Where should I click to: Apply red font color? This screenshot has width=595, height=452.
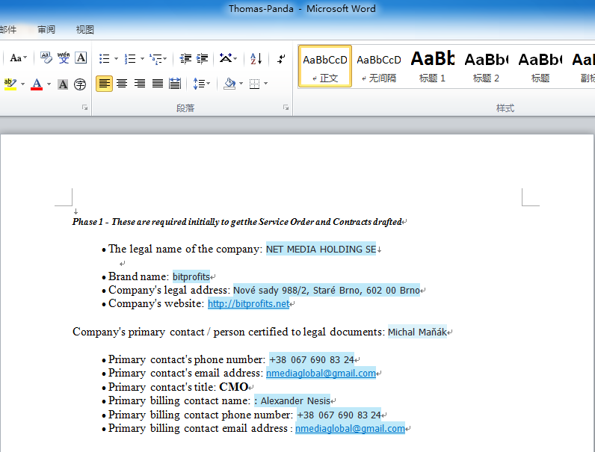37,84
